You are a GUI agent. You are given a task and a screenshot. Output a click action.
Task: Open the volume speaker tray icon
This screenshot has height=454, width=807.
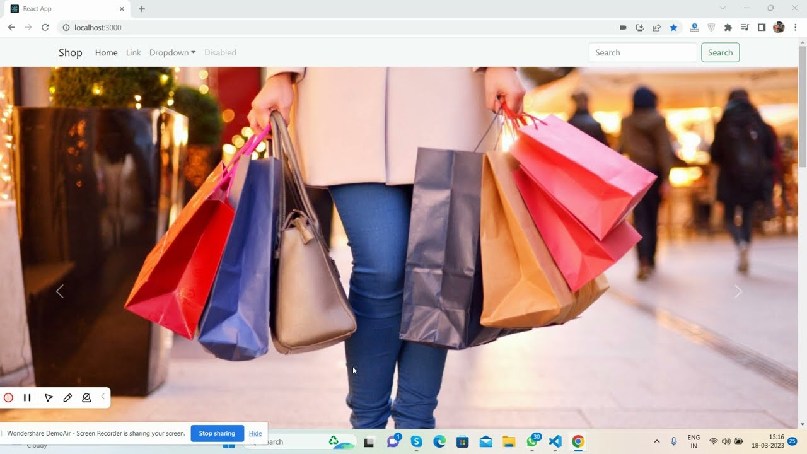tap(726, 441)
